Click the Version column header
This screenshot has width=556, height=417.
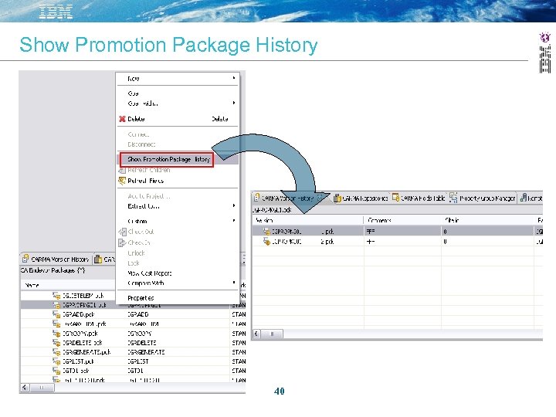tap(264, 220)
